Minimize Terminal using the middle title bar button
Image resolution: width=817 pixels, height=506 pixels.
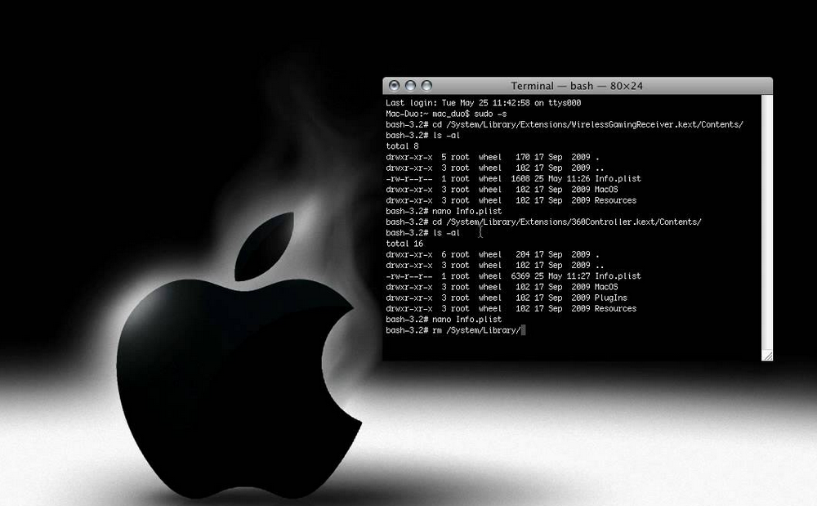coord(411,86)
